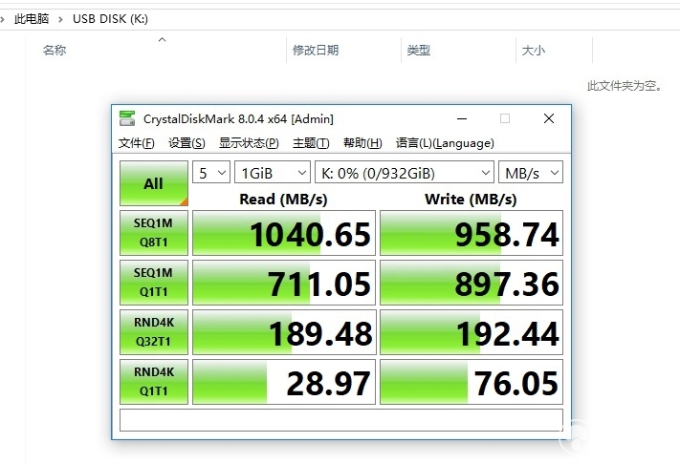This screenshot has width=680, height=464.
Task: Sort Explorer files by 类型 column
Action: click(x=419, y=51)
